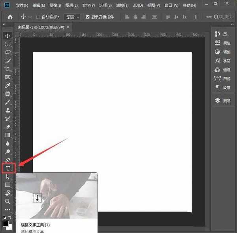
Task: Select the Horizontal Type tool
Action: click(x=8, y=168)
